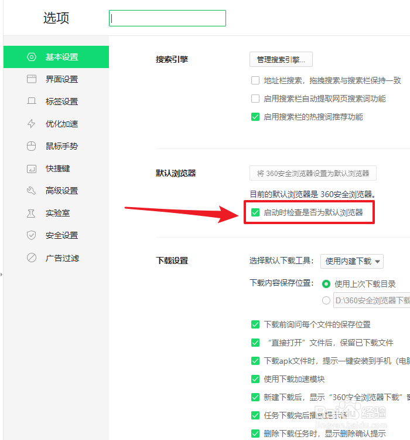Uncheck 任务下载完后播放提示音
410x440 pixels.
255,415
